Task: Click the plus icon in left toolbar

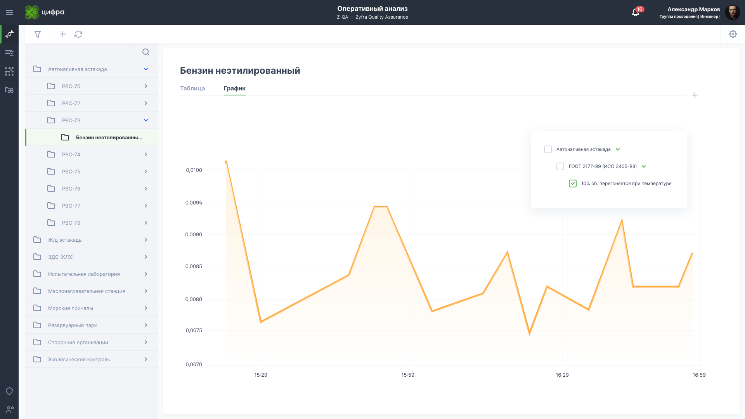Action: click(x=62, y=34)
